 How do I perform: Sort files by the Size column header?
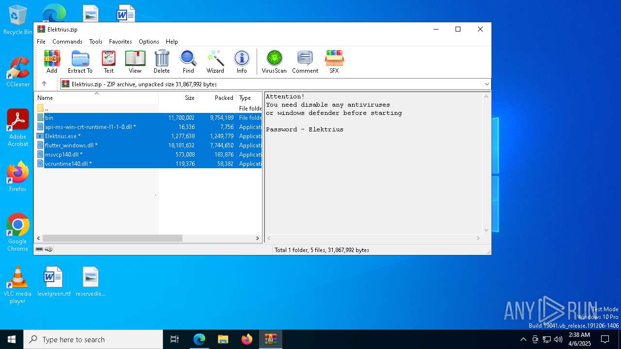[x=178, y=97]
